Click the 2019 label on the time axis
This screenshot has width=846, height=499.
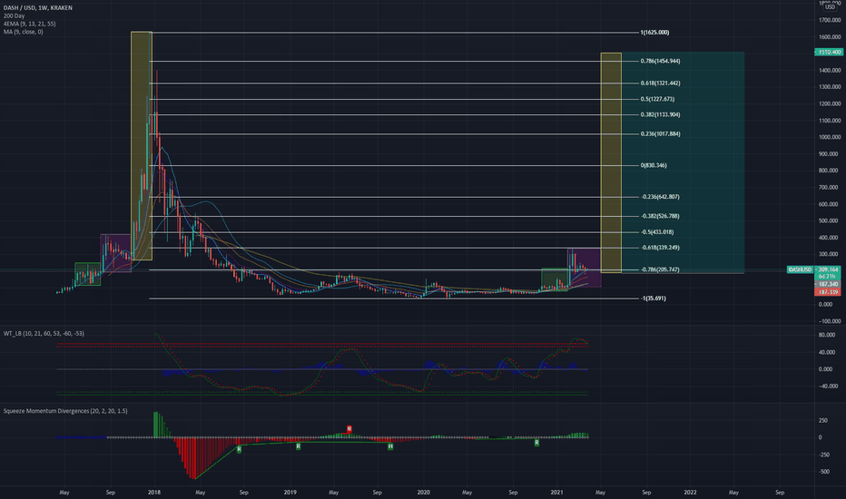click(290, 492)
